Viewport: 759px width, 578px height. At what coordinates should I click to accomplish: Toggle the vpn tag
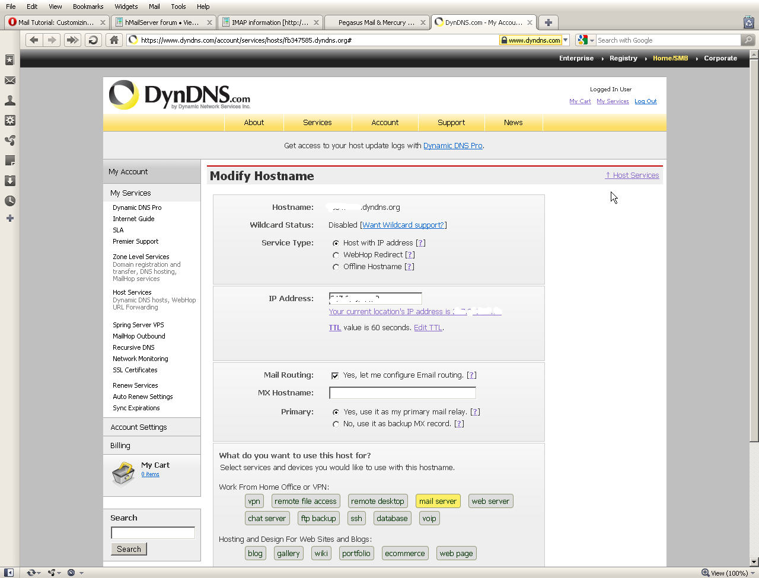click(254, 501)
